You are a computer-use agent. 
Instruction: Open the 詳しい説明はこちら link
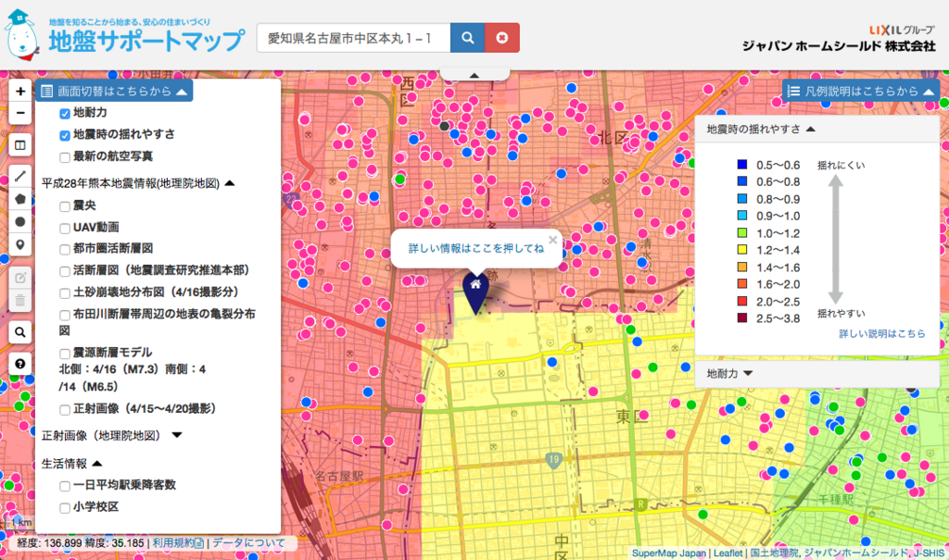(x=882, y=333)
